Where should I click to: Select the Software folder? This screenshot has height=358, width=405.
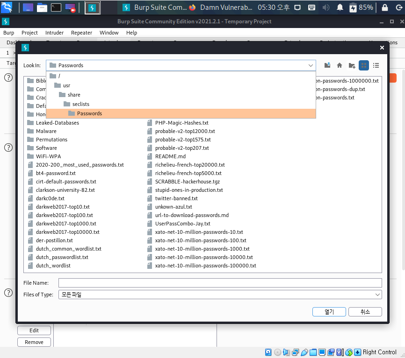click(x=42, y=148)
